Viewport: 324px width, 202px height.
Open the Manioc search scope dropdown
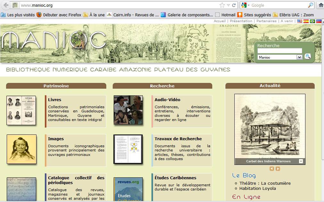coord(299,57)
